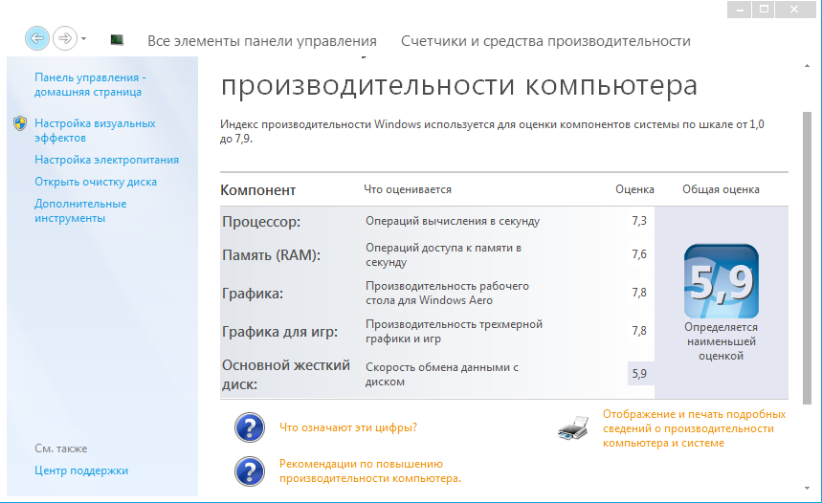Click the Forward arrow navigation button
The height and width of the screenshot is (503, 822).
(64, 38)
